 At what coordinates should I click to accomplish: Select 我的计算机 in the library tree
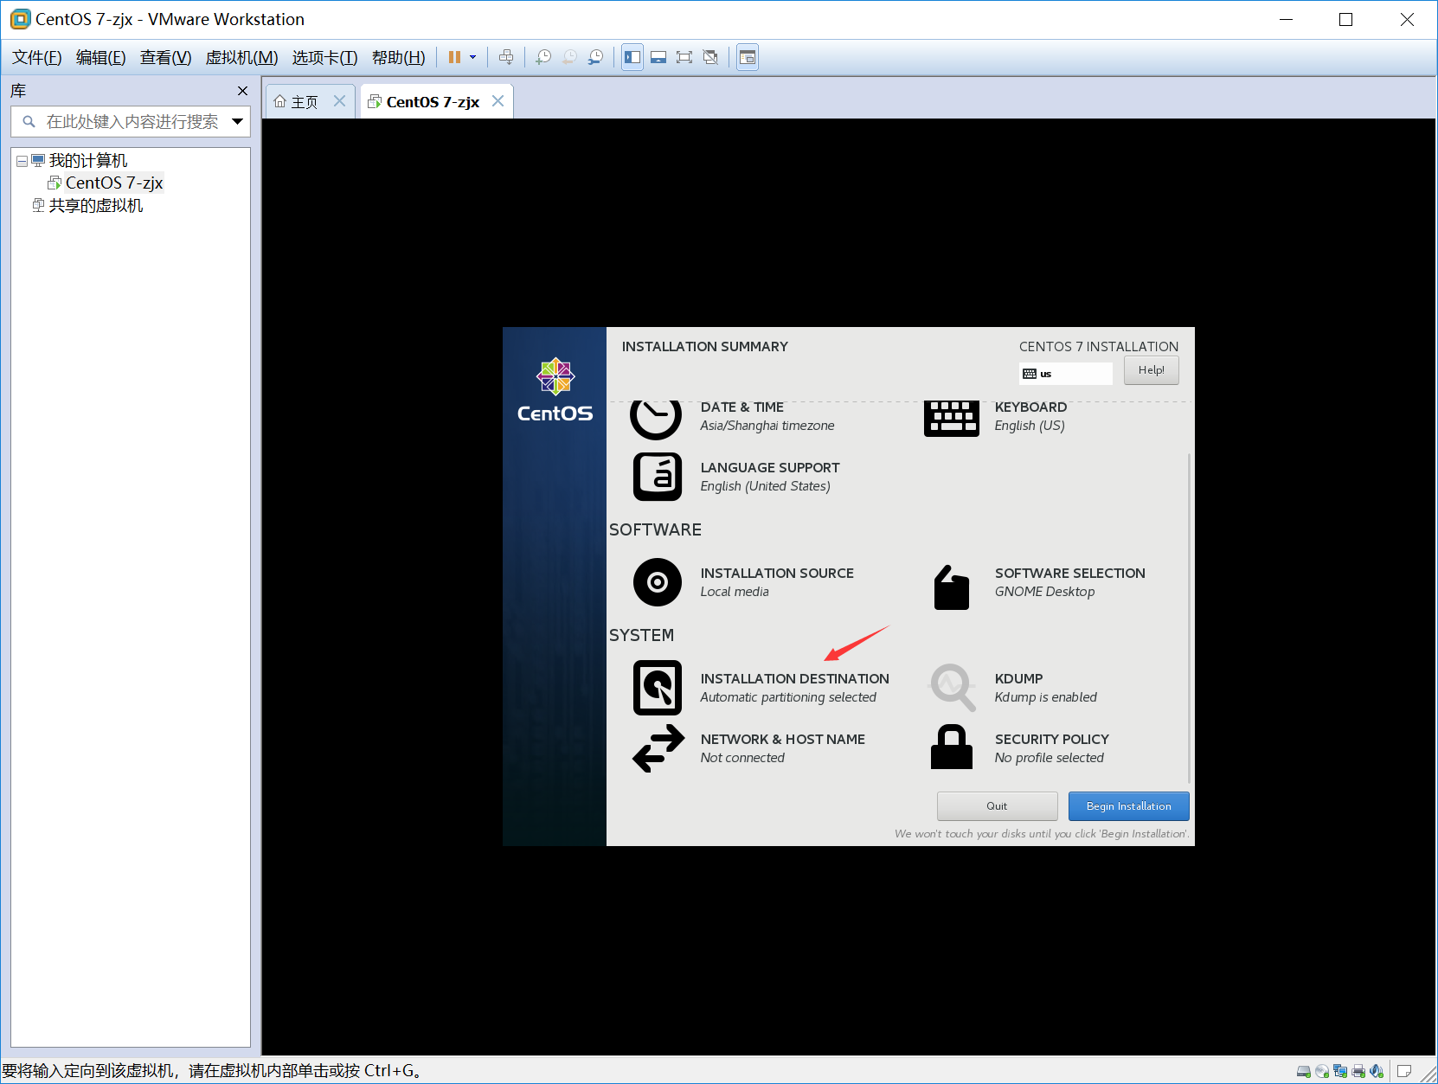pyautogui.click(x=87, y=161)
